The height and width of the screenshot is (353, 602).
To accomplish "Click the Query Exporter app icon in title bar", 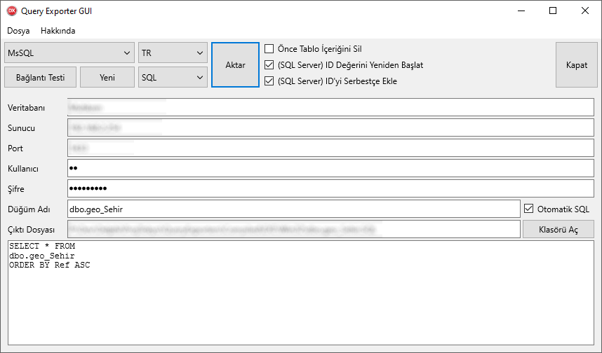I will pos(12,11).
